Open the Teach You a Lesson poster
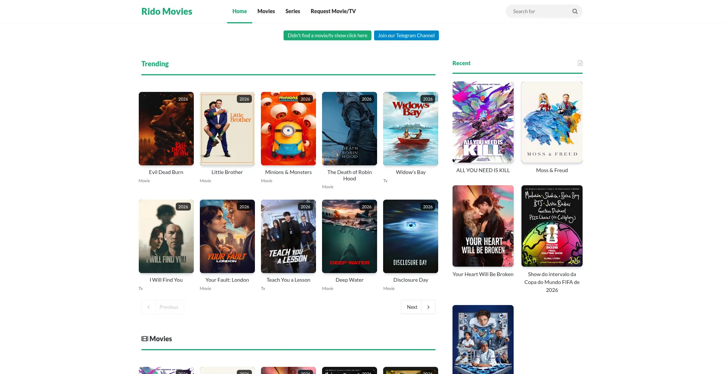The image size is (724, 374). pyautogui.click(x=288, y=236)
